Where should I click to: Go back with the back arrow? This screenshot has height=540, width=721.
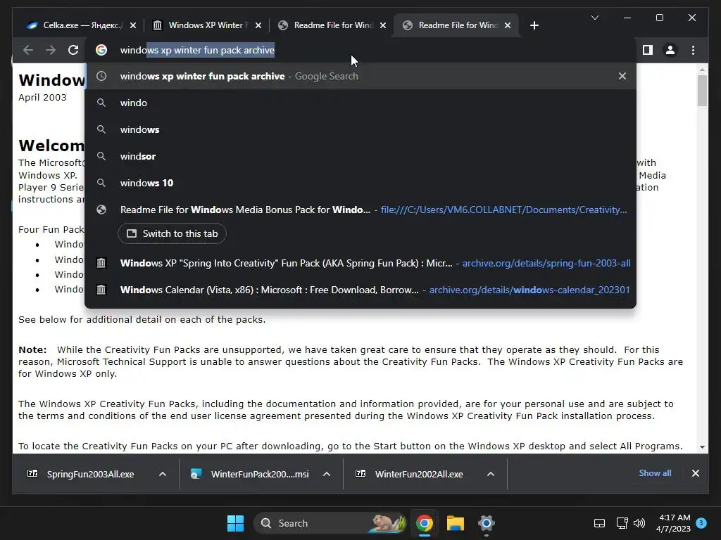(x=28, y=50)
